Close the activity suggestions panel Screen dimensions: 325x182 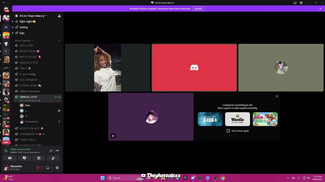277,96
